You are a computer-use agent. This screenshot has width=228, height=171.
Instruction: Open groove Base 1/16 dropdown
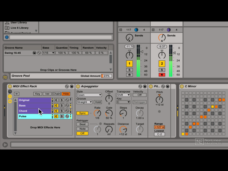(48, 53)
